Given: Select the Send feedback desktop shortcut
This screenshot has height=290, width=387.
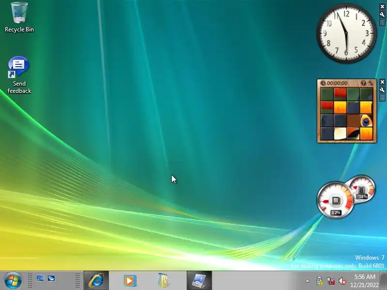Looking at the screenshot, I should click(19, 75).
